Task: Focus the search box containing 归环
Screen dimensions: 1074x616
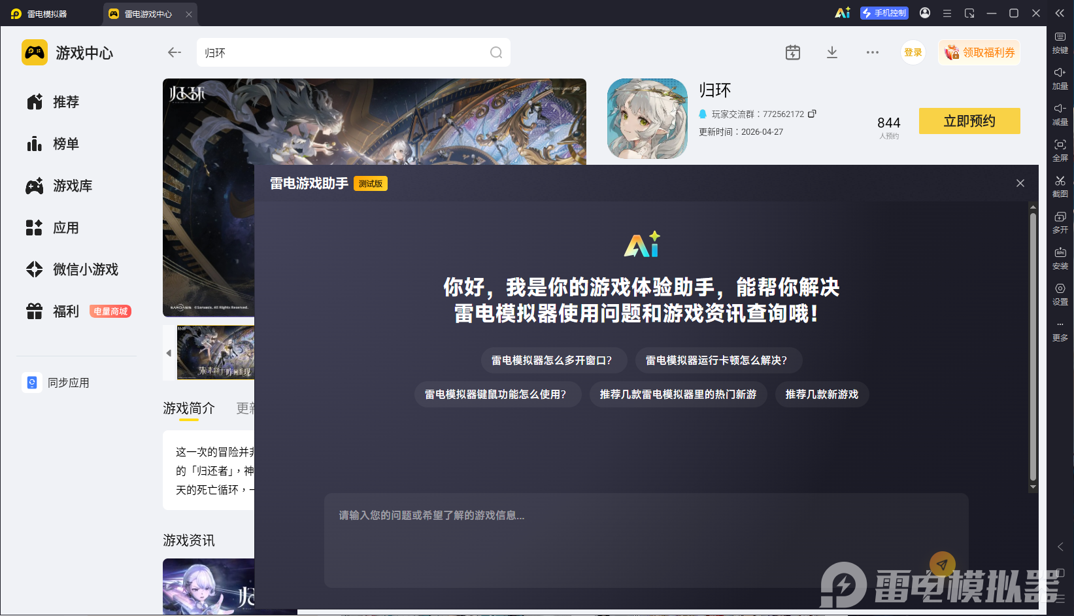Action: [x=353, y=52]
